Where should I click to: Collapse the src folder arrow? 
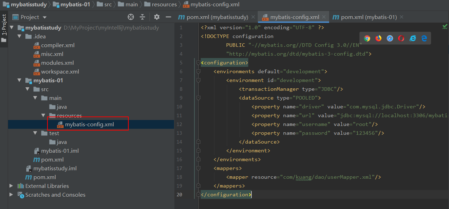(27, 89)
